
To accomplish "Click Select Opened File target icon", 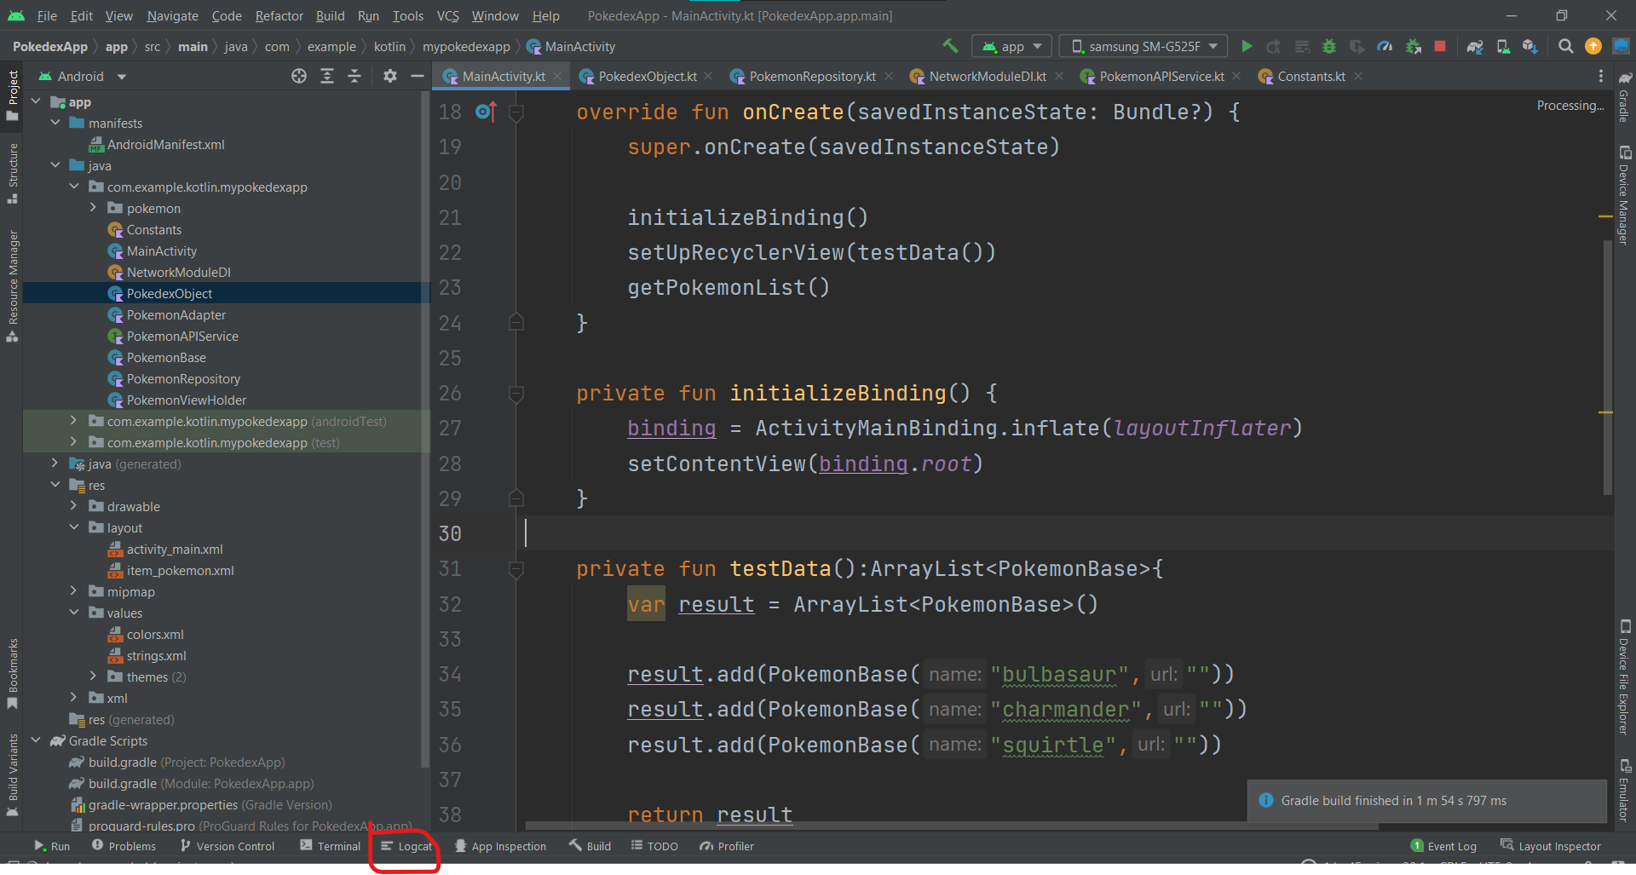I will click(299, 76).
